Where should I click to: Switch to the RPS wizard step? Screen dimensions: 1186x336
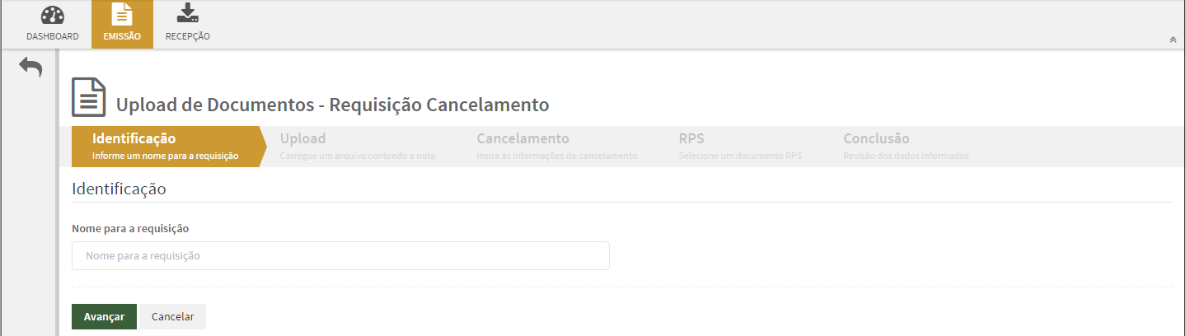pyautogui.click(x=739, y=147)
